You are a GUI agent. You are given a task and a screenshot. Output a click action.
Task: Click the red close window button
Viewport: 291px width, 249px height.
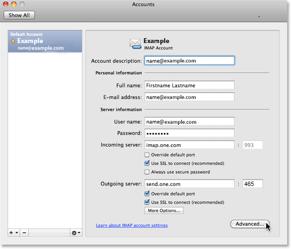click(x=6, y=4)
